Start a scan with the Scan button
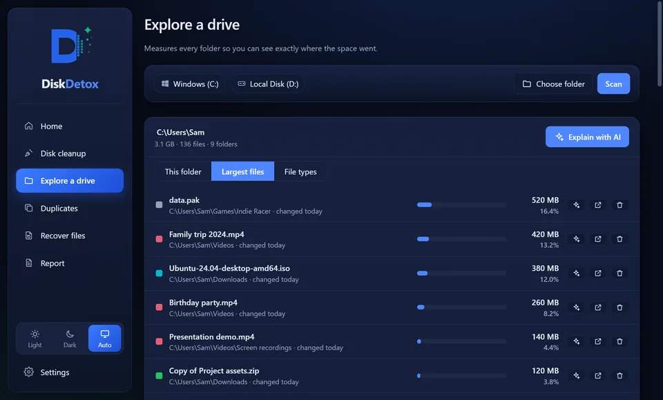663x400 pixels. [613, 84]
